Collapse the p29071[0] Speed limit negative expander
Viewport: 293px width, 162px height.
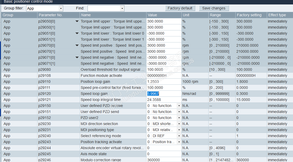click(x=77, y=58)
